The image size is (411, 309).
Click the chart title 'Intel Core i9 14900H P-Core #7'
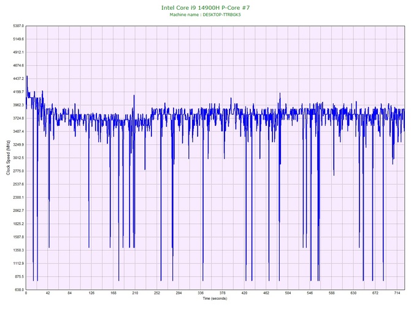point(205,7)
